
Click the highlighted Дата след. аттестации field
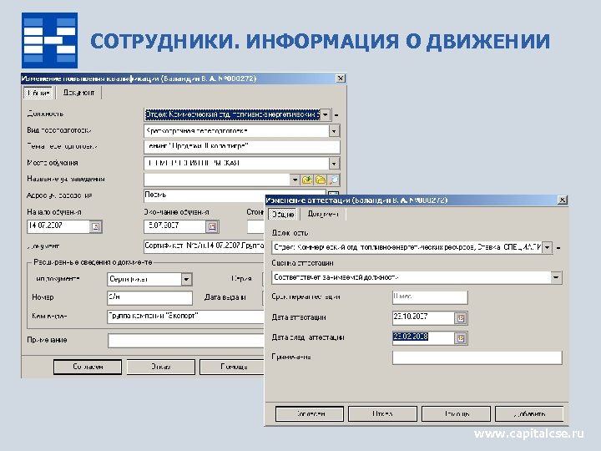click(423, 338)
